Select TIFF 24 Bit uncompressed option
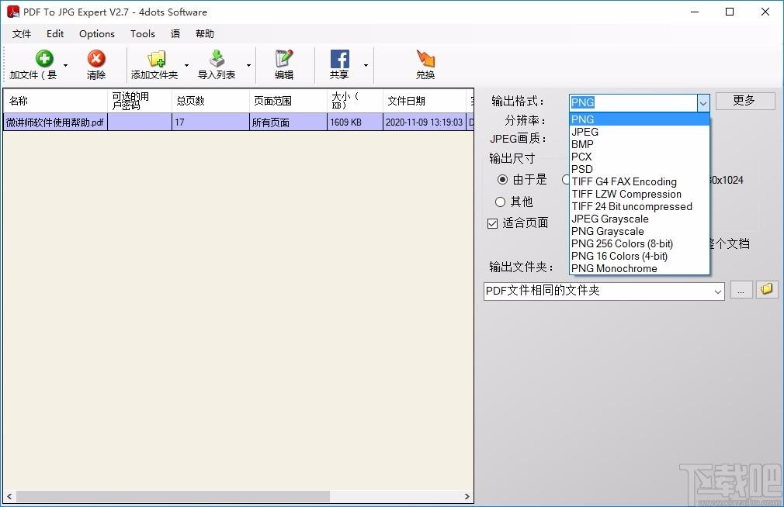Screen dimensions: 784x507 (640, 206)
